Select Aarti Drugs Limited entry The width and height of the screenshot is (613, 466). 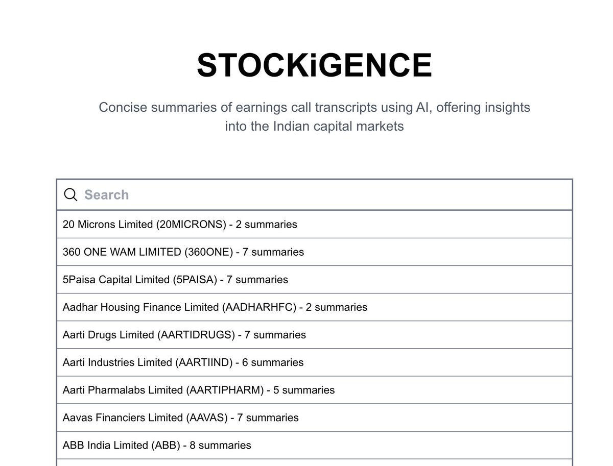184,335
